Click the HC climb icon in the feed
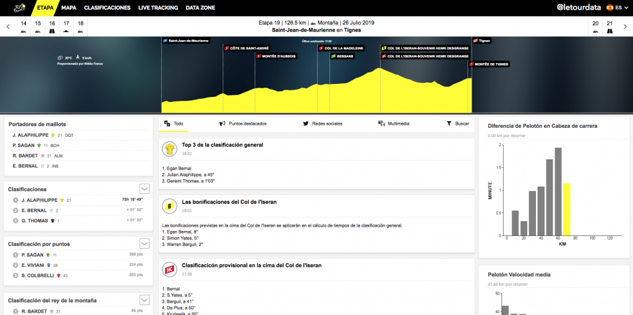633x315 pixels. [x=169, y=269]
